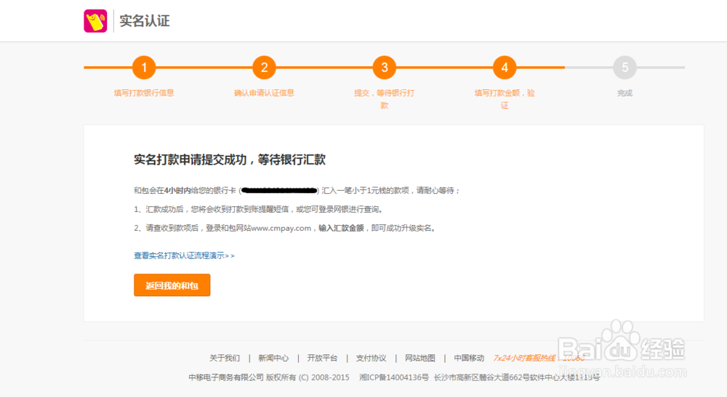
Task: Click the 中移电子商务有限公司 copyright text
Action: pyautogui.click(x=226, y=377)
